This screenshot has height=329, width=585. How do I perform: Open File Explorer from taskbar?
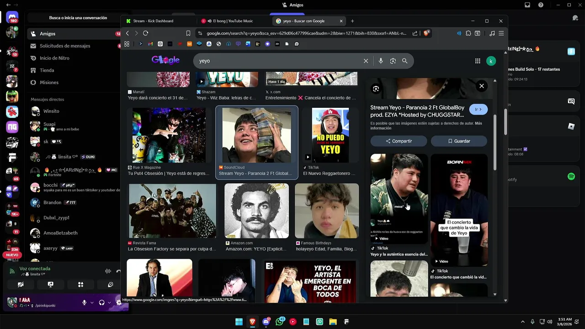click(333, 322)
